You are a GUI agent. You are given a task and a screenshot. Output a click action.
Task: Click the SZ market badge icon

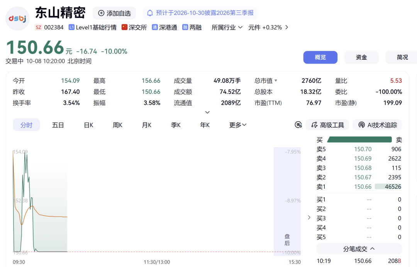coord(39,27)
